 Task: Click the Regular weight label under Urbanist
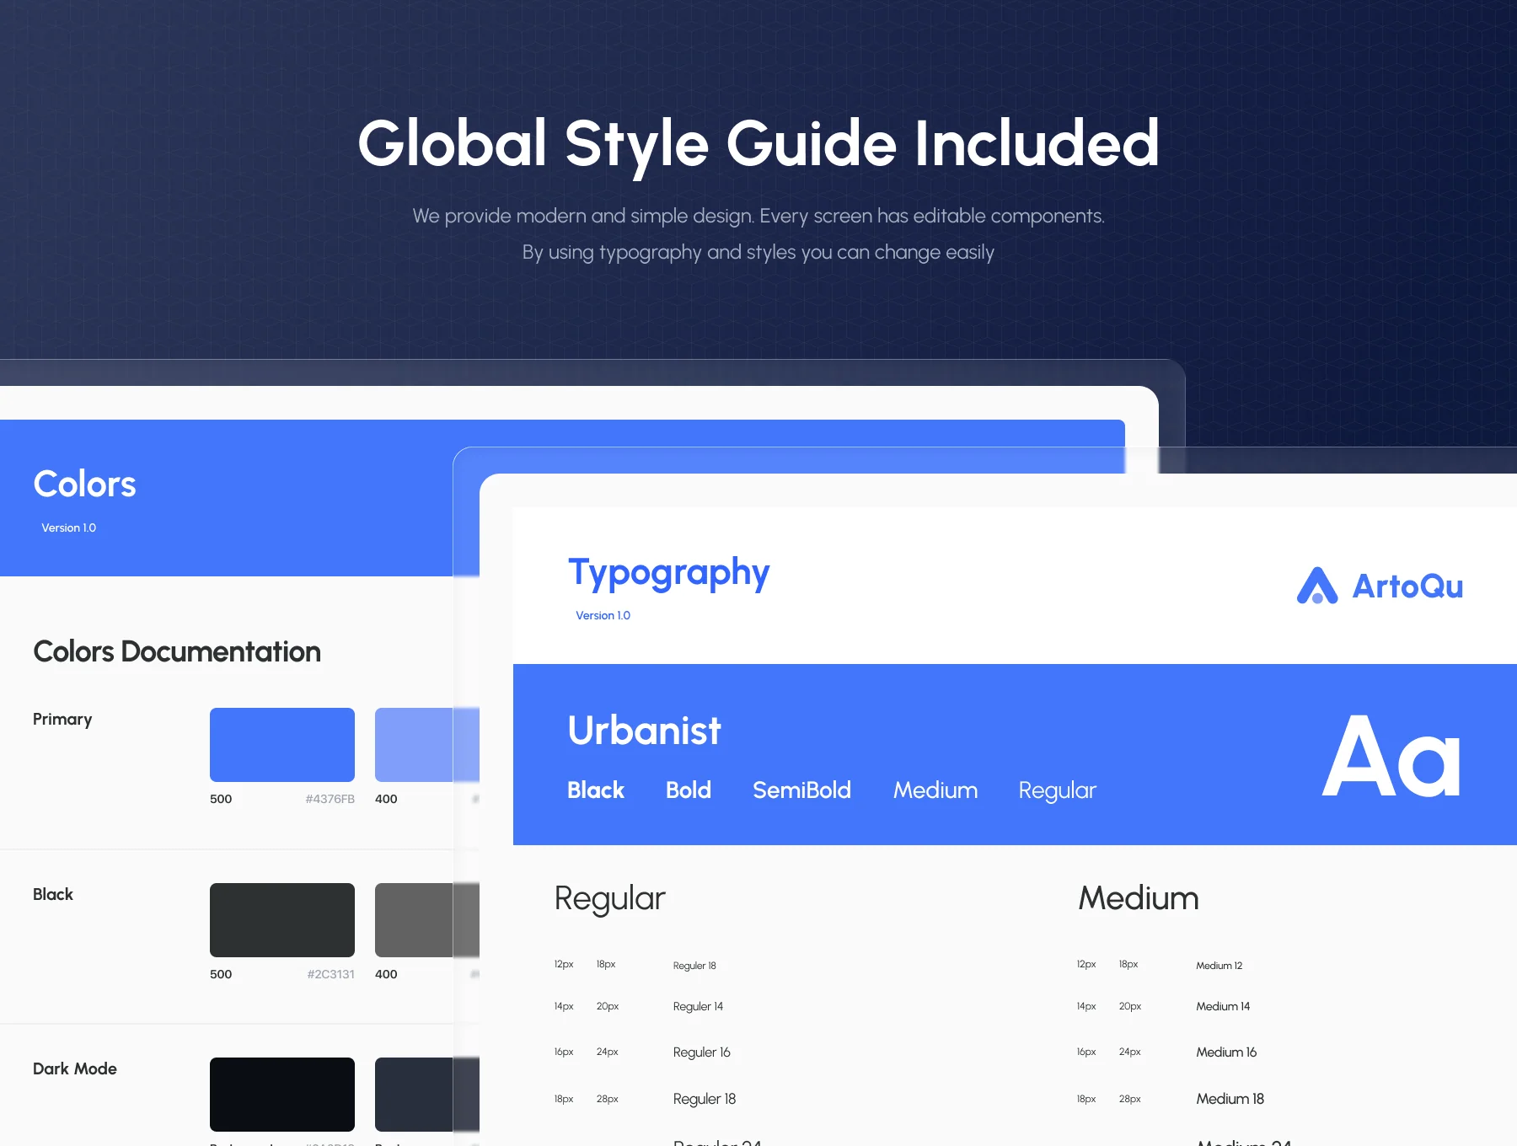pos(1058,791)
